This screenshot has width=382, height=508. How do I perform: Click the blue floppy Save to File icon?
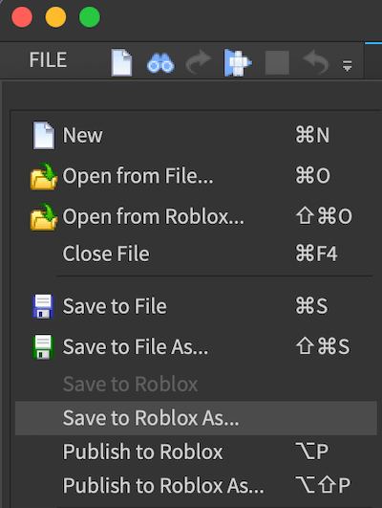tap(43, 306)
